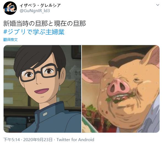Open the Twitter for Android source link
This screenshot has width=162, height=145.
click(x=75, y=140)
